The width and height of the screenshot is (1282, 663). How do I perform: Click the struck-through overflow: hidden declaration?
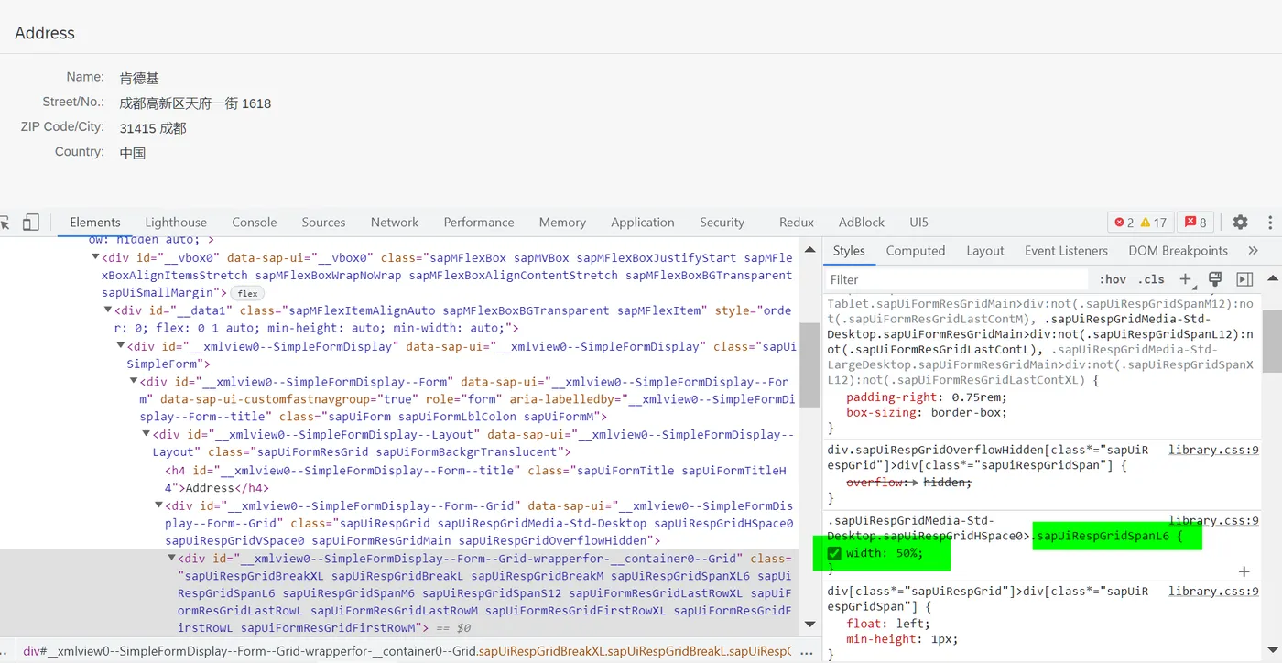909,482
